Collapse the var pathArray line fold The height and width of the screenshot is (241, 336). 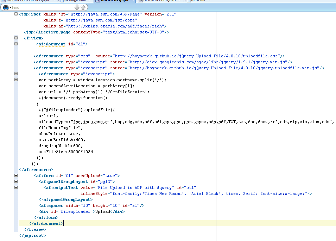pos(16,80)
